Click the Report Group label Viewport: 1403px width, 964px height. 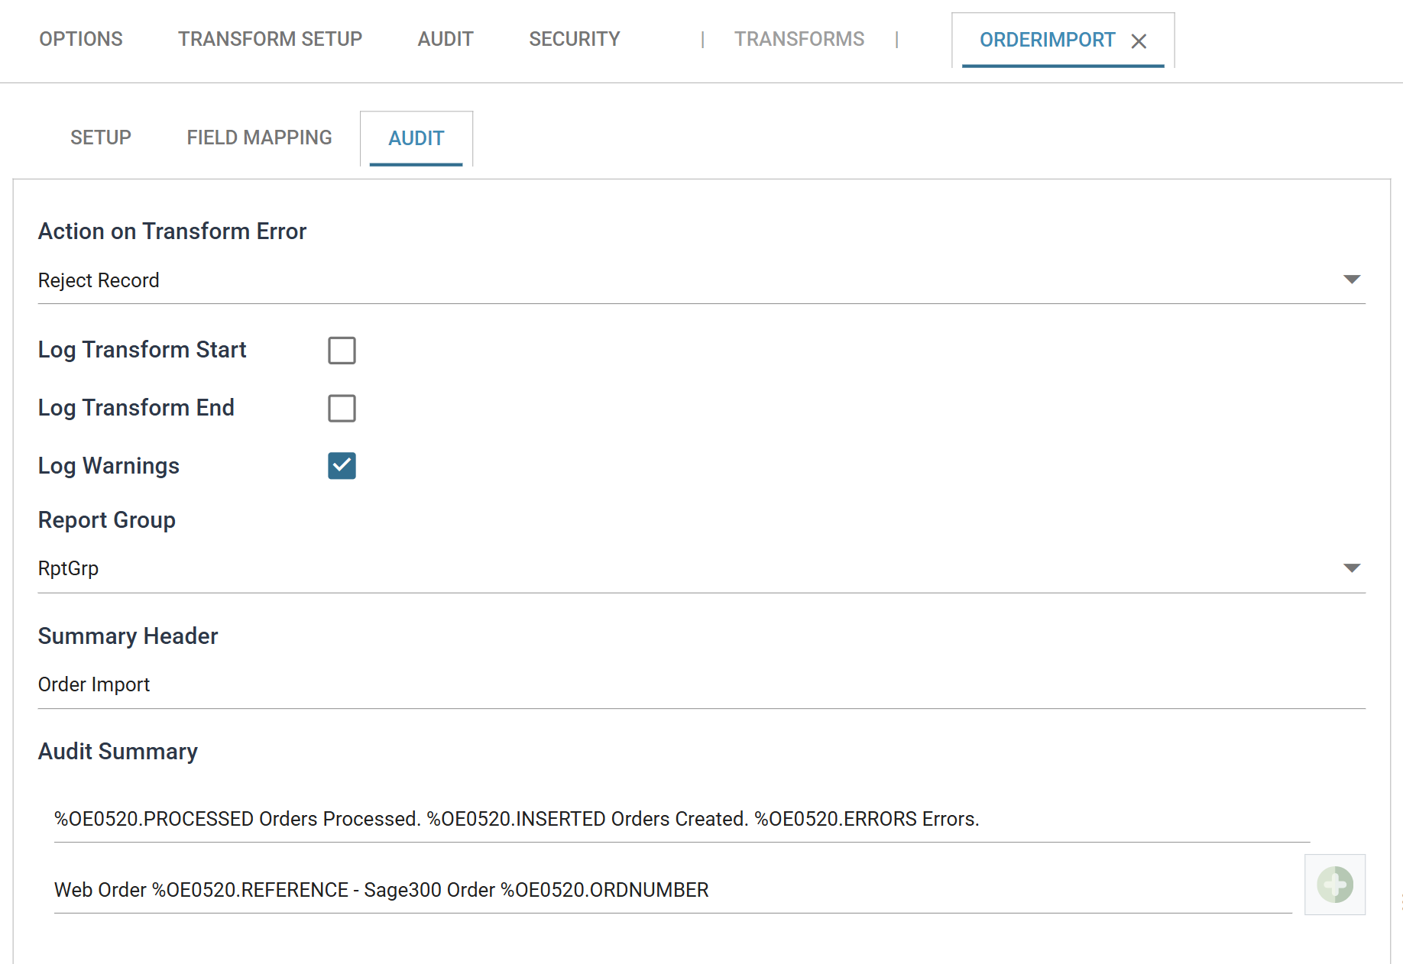pos(107,520)
